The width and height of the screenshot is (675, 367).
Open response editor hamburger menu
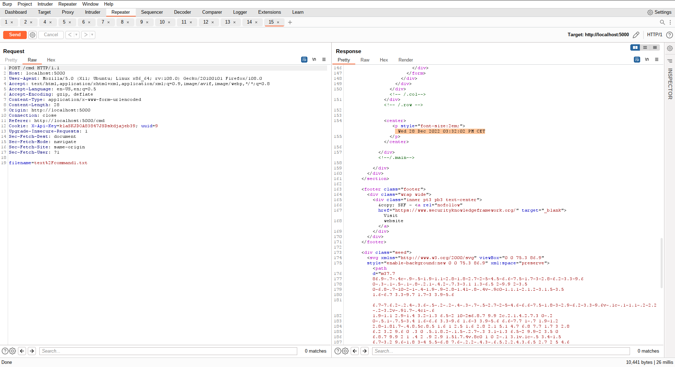pos(657,60)
